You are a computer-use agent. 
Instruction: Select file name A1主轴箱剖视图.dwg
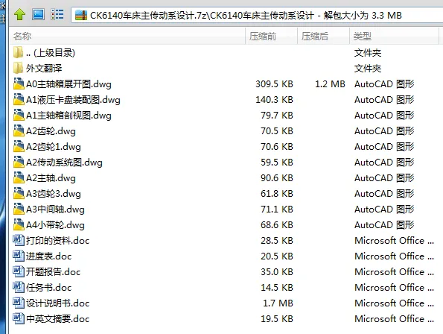click(x=68, y=116)
